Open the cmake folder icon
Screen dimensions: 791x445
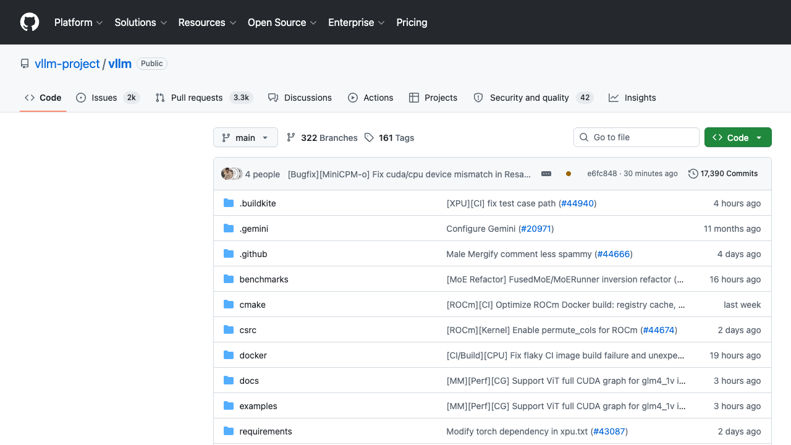[x=229, y=305]
